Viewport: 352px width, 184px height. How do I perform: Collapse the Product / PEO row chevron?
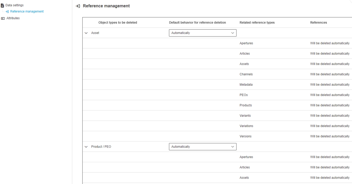[86, 147]
